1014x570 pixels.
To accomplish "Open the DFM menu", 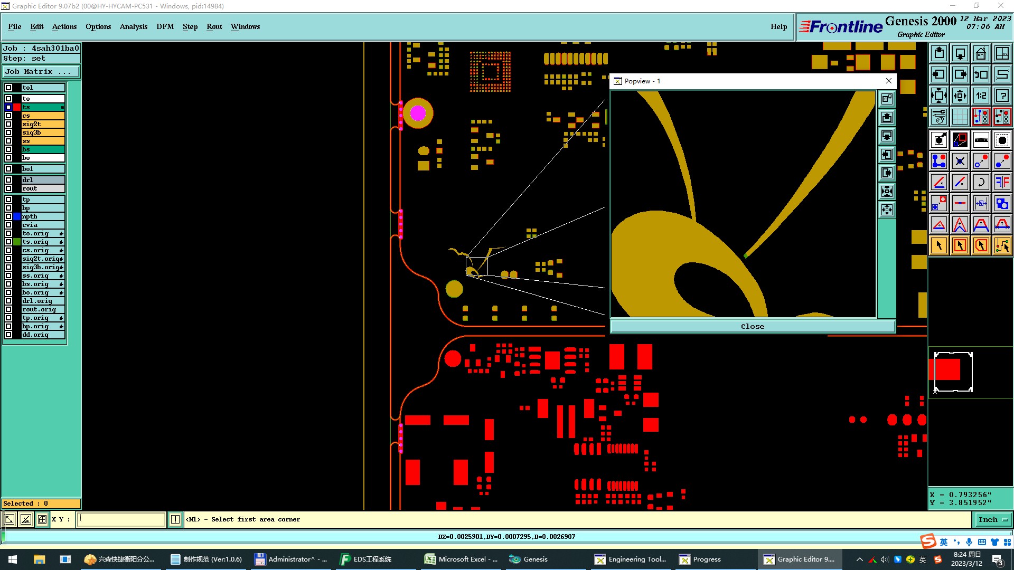I will coord(165,26).
